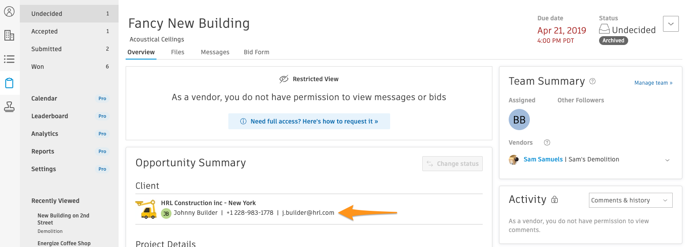
Task: Click the Activity lock icon
Action: point(555,200)
